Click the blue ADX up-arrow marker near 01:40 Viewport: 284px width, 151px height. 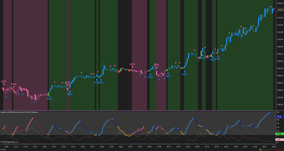(184, 73)
